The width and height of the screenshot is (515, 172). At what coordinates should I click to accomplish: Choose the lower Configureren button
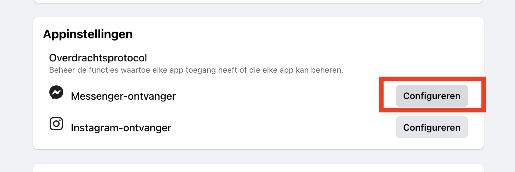(432, 127)
